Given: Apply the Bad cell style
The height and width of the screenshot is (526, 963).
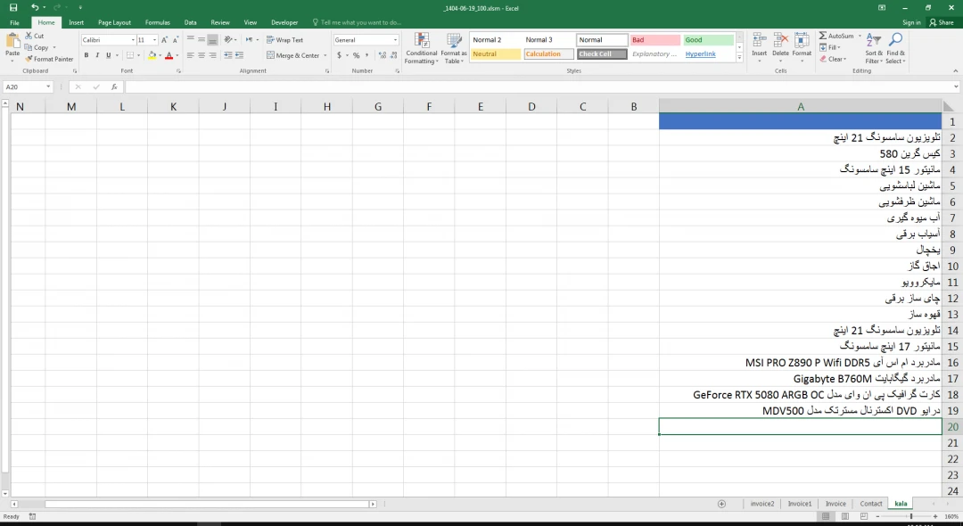Looking at the screenshot, I should [655, 40].
